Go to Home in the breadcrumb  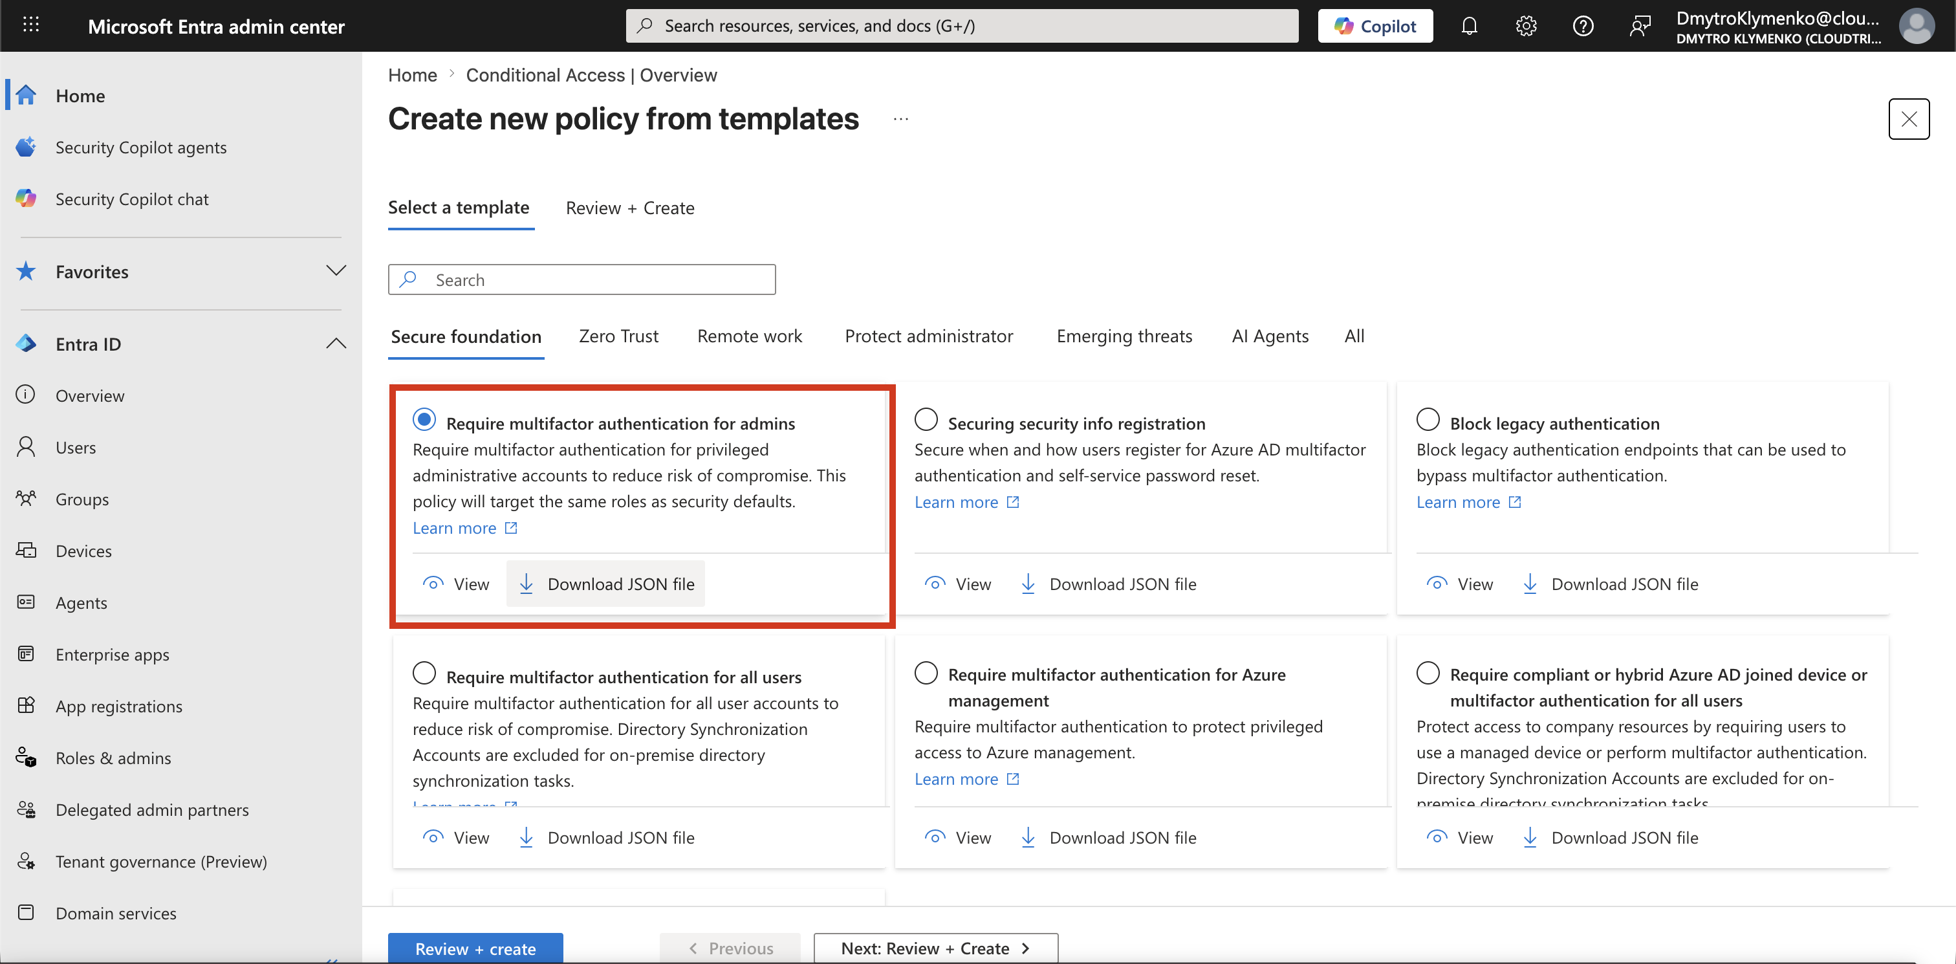coord(412,74)
